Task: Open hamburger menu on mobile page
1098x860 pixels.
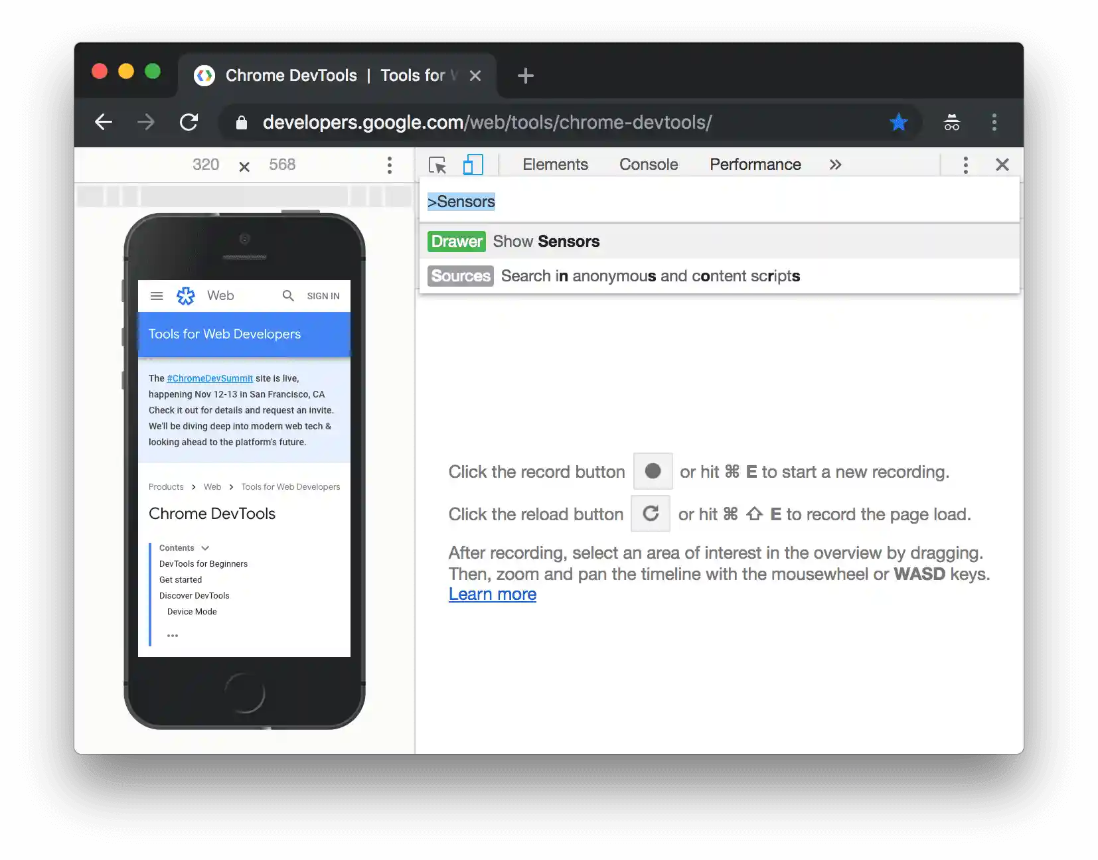Action: (x=157, y=296)
